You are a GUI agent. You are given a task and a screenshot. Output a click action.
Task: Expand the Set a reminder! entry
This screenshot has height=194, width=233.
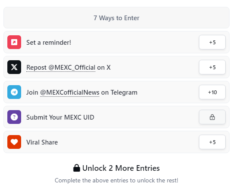[x=116, y=42]
